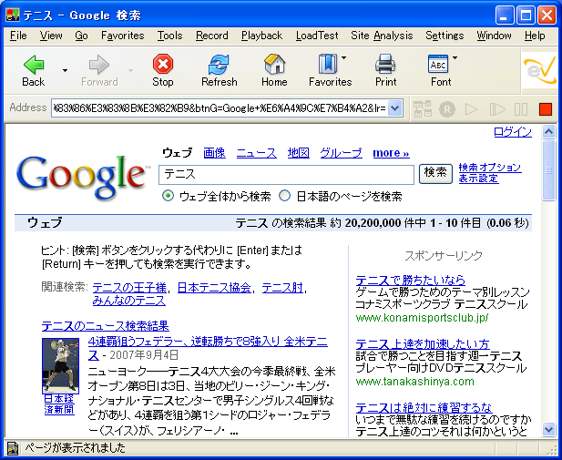Click the script tree icon beside address bar

pyautogui.click(x=423, y=108)
